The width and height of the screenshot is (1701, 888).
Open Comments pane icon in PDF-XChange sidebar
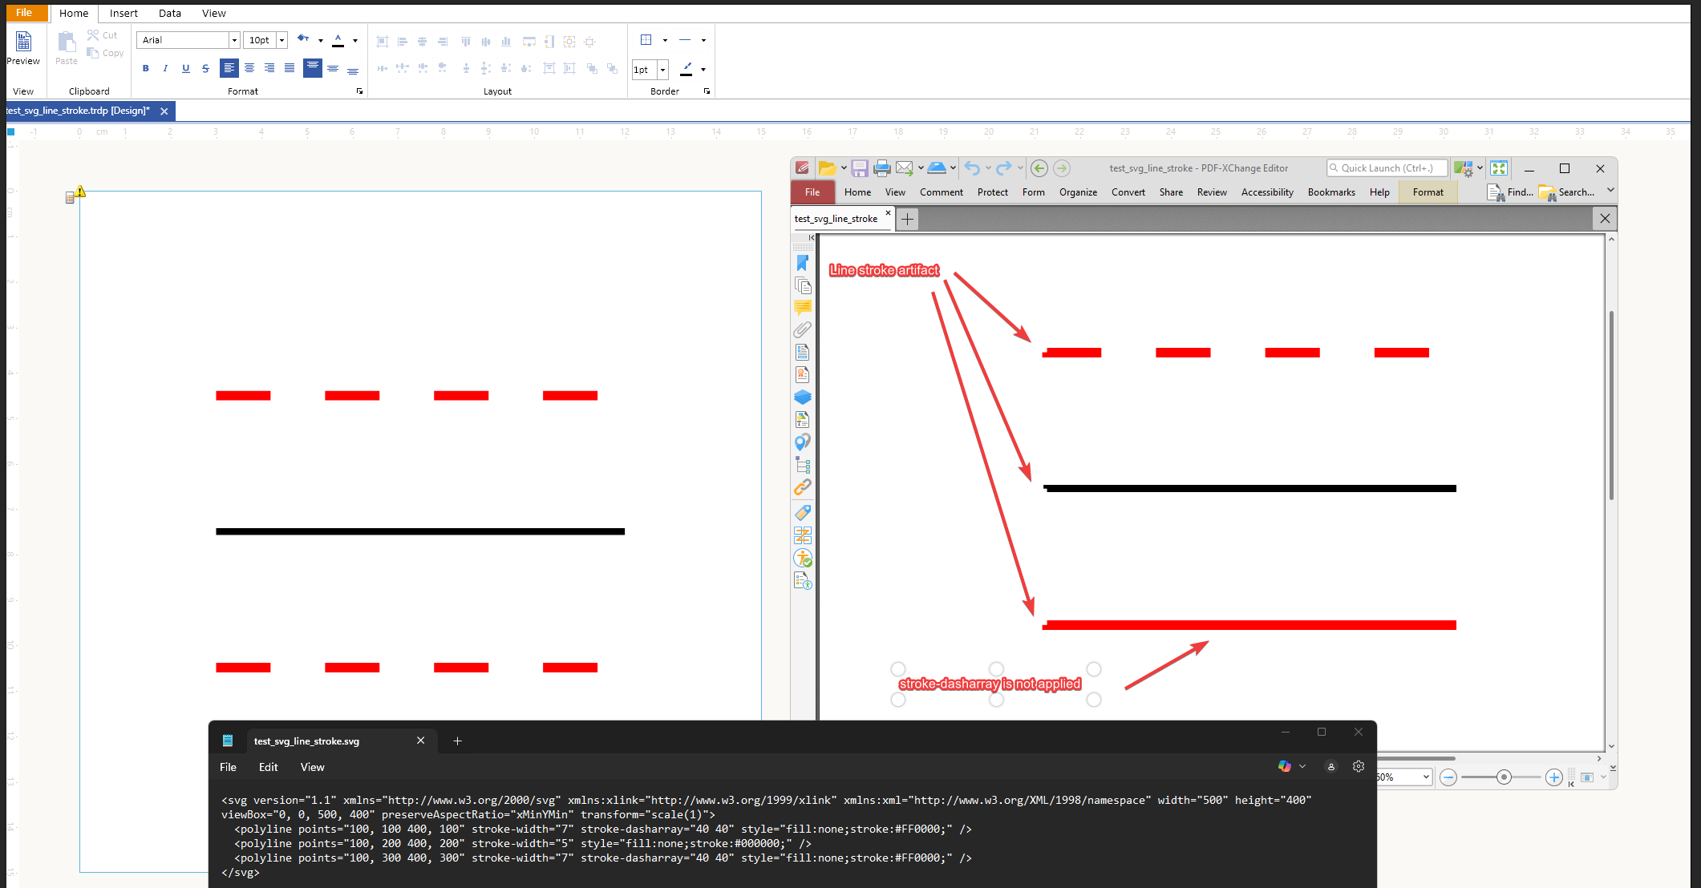tap(803, 308)
